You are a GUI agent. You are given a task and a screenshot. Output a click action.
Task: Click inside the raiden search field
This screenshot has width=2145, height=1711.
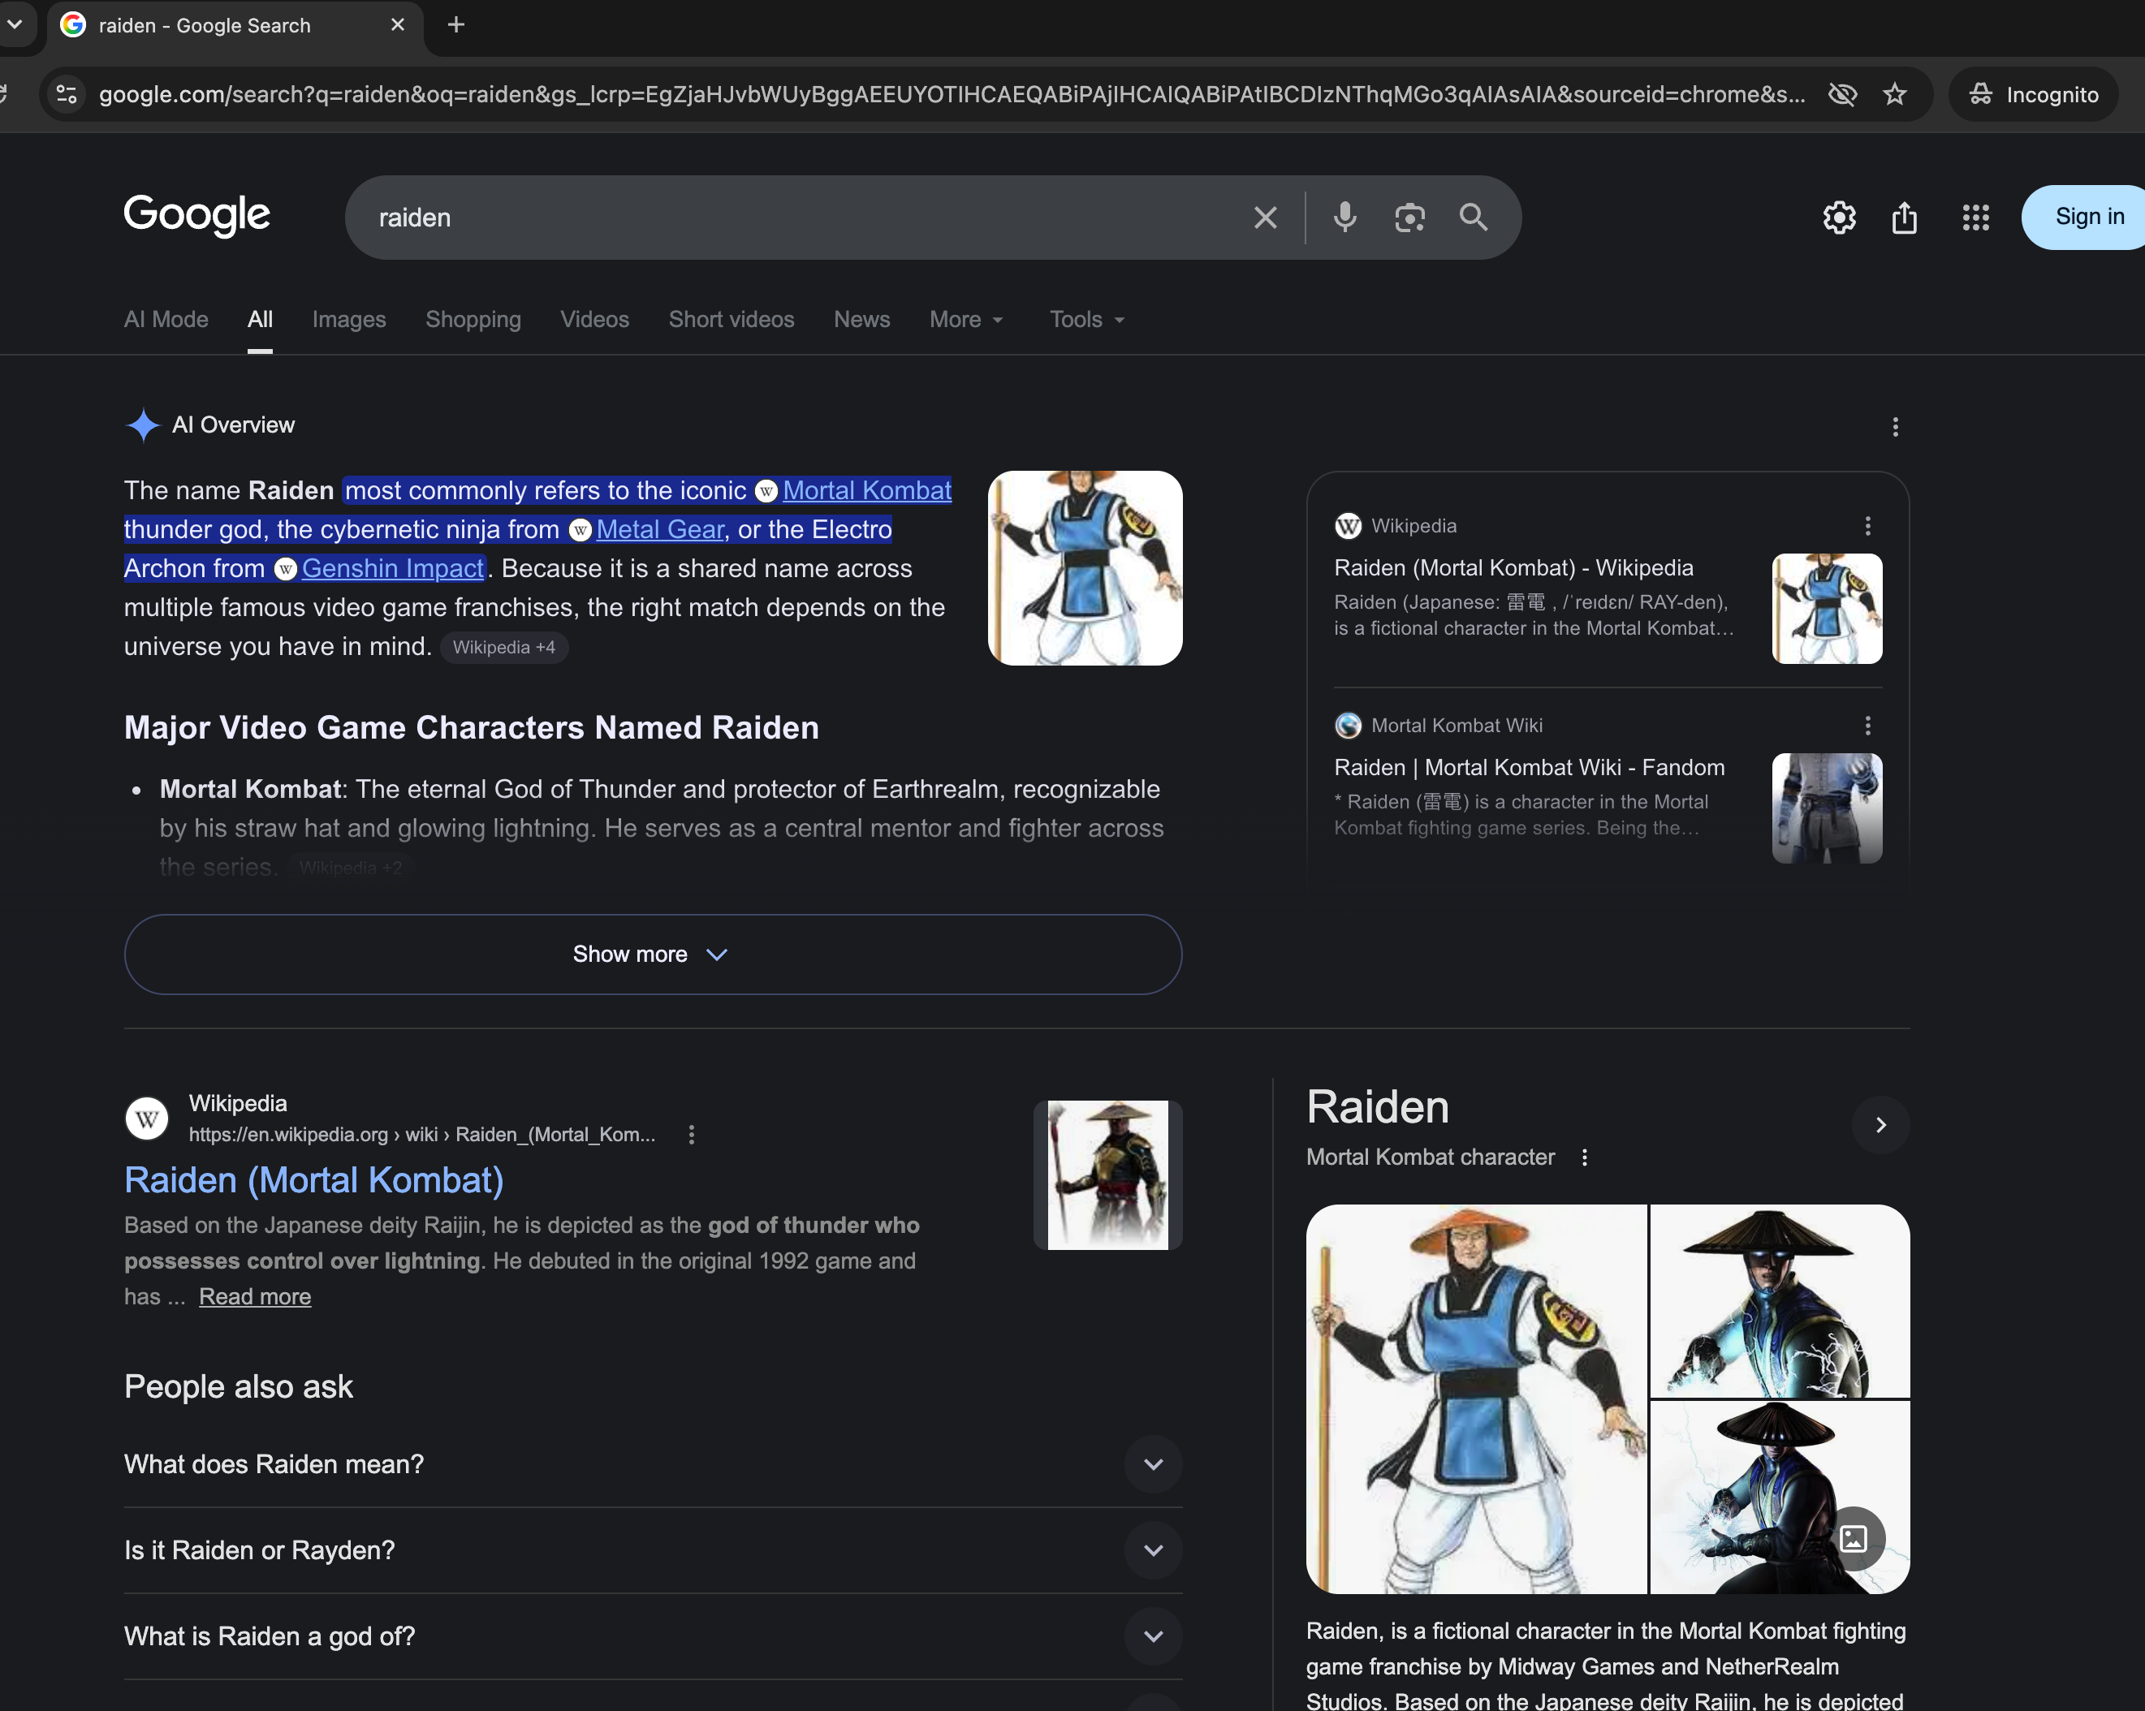pos(796,218)
